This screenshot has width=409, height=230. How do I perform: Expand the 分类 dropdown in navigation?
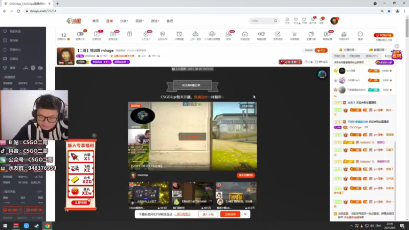pyautogui.click(x=124, y=21)
